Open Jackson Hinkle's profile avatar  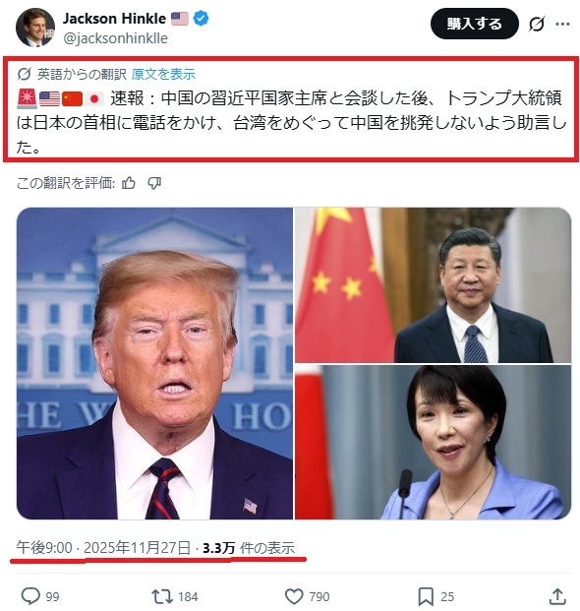[35, 28]
